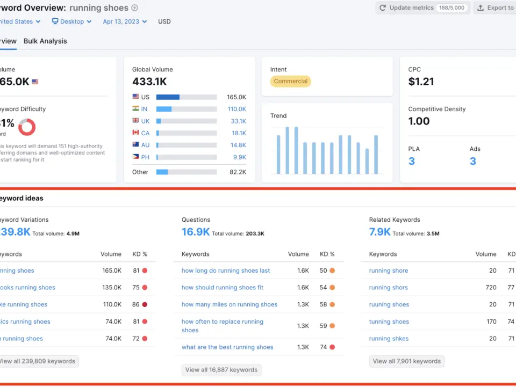Click the Update metrics button

[422, 8]
